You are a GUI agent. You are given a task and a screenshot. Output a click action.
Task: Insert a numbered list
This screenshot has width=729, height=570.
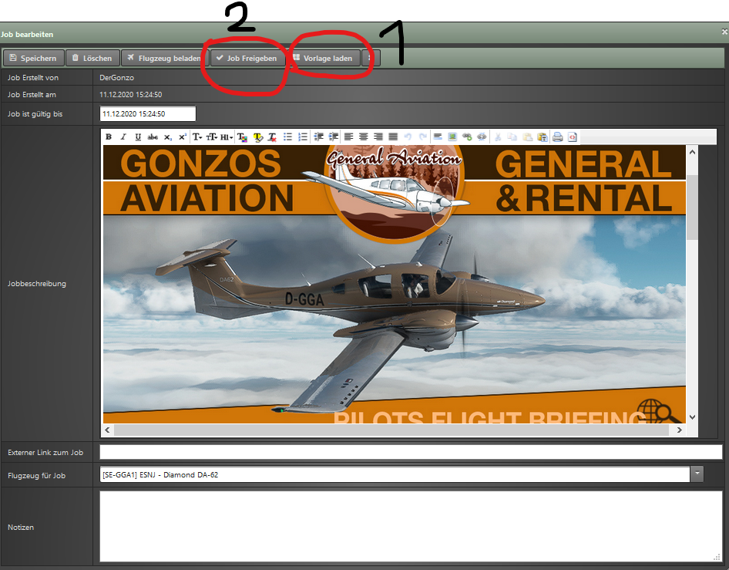click(302, 137)
